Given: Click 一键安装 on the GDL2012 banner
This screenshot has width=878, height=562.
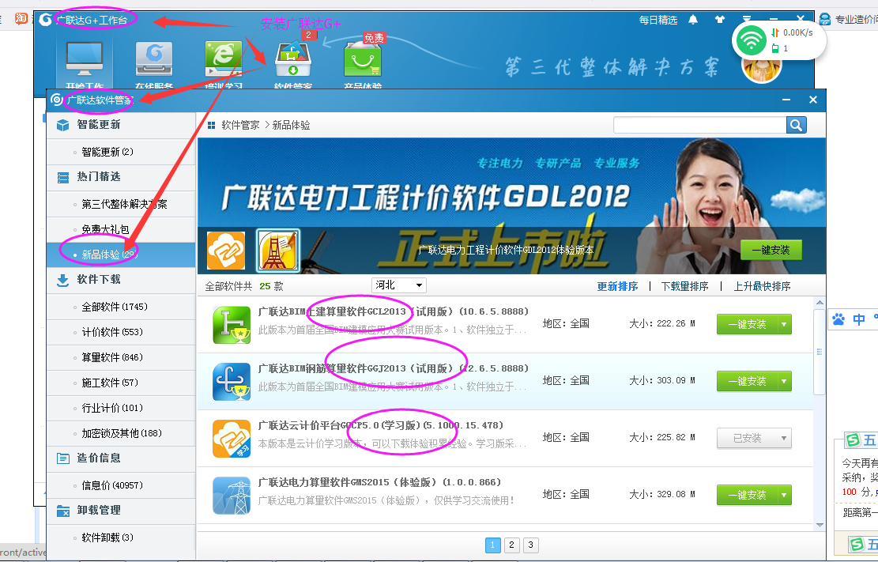Looking at the screenshot, I should click(771, 250).
